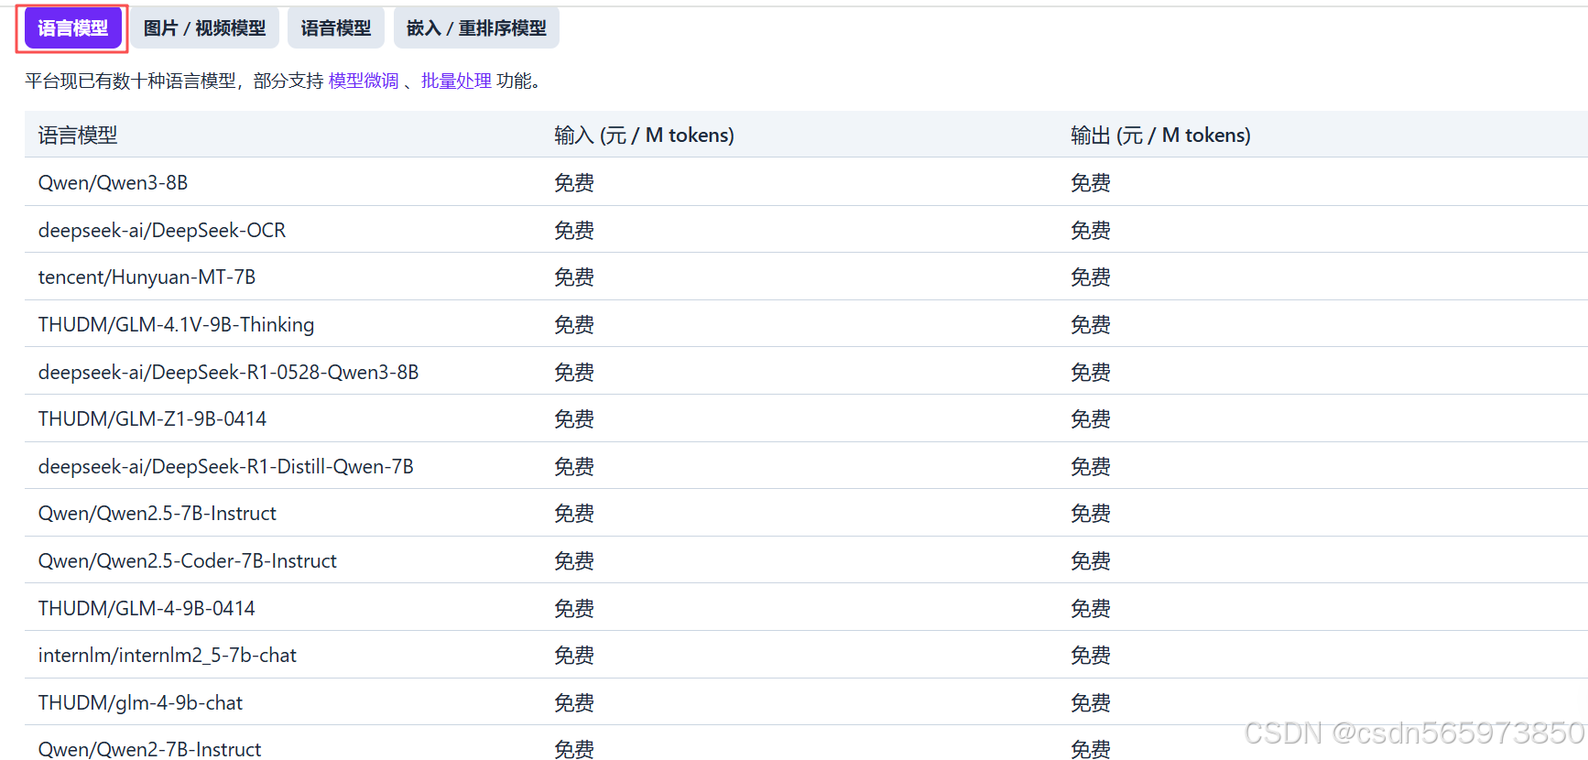Click output price 免费 for DeepSeek-OCR

click(x=1091, y=230)
